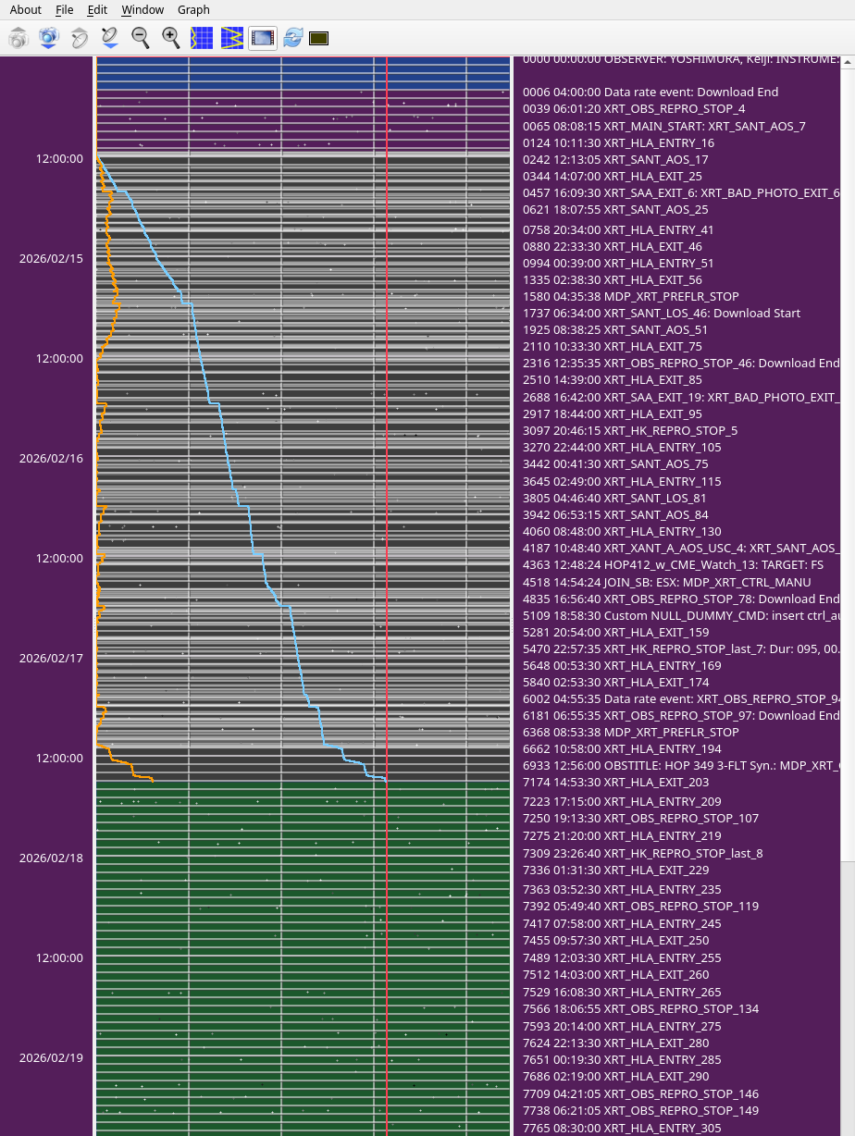Select the MDP_XRT_PREFLR_STOP event at 04:35:38
This screenshot has height=1136, width=855.
click(631, 296)
